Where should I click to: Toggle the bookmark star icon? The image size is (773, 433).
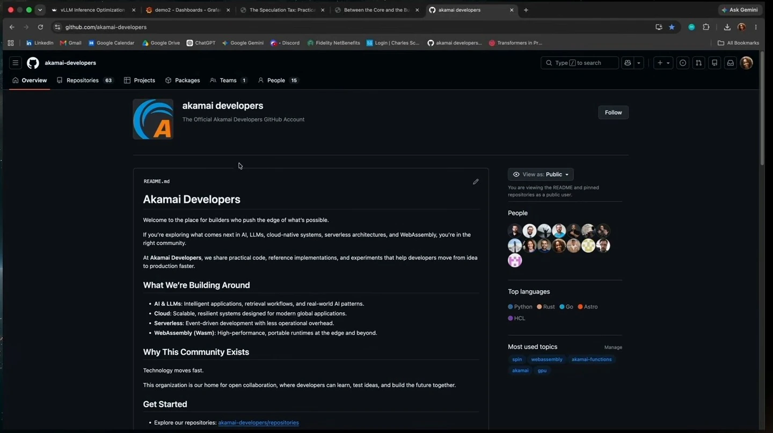coord(672,27)
